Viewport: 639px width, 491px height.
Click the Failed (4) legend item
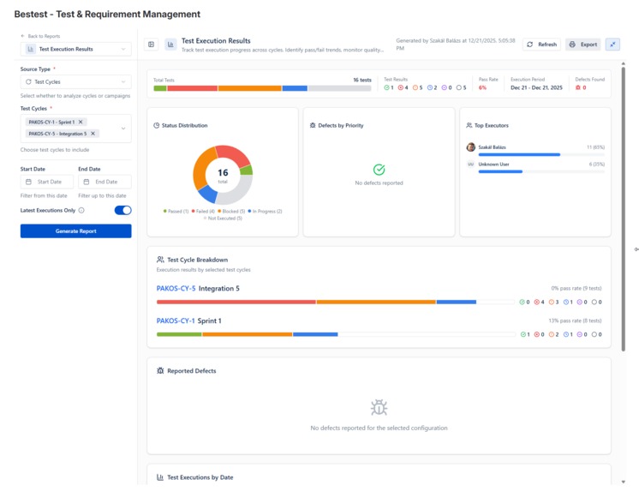(203, 212)
